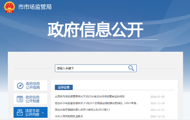Click the 2023-12-25 date entry

point(157,110)
